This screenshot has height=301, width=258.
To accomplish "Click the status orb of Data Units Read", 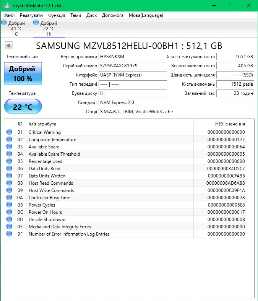I will [9, 169].
